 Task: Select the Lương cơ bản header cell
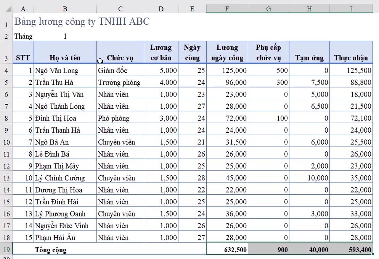pos(161,52)
